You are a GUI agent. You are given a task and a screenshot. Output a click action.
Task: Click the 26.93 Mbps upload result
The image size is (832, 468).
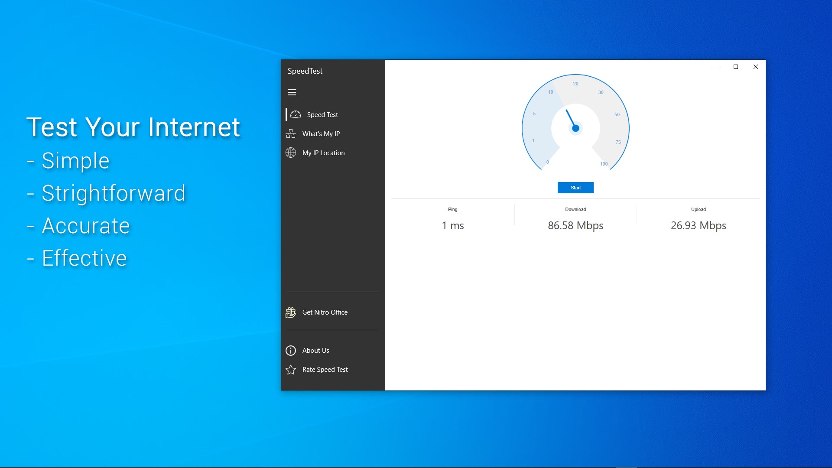click(698, 226)
